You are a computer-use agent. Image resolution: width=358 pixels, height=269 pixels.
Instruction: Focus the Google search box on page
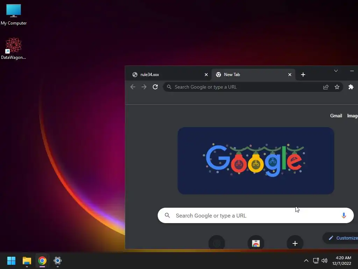click(x=256, y=215)
